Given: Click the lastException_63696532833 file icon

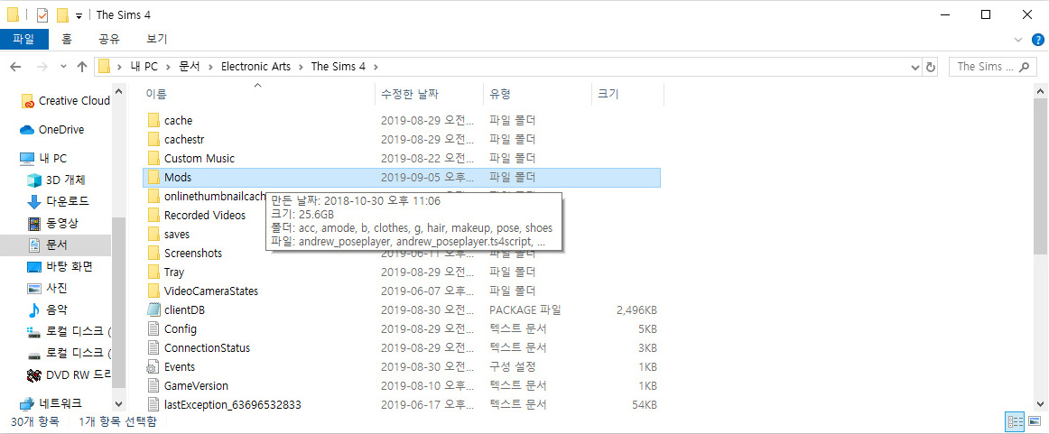Looking at the screenshot, I should click(153, 404).
